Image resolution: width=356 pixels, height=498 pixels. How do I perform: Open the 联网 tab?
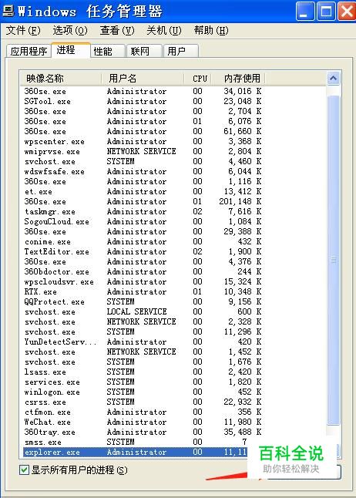tap(144, 51)
